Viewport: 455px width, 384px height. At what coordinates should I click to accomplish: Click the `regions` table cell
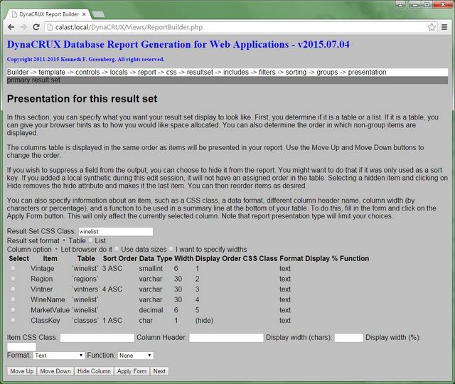85,279
